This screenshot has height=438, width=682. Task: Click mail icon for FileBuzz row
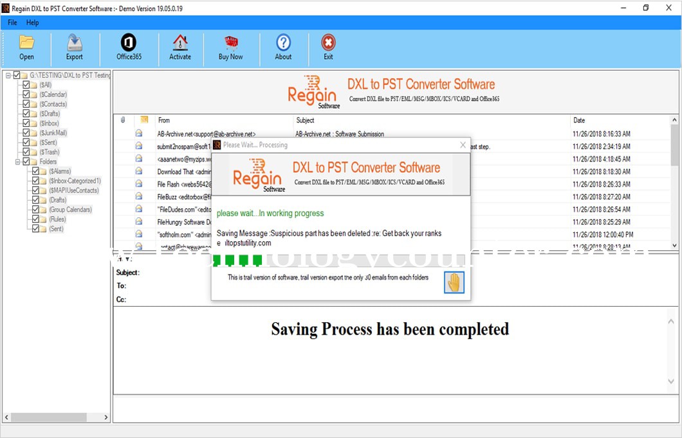[x=139, y=196]
